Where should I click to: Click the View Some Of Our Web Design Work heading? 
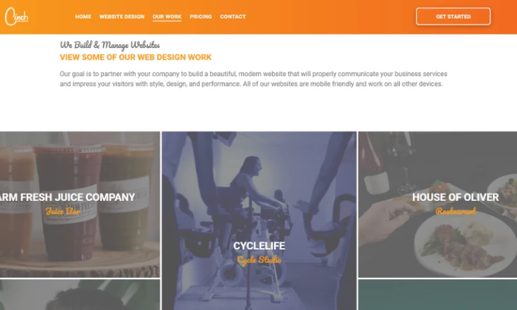136,57
